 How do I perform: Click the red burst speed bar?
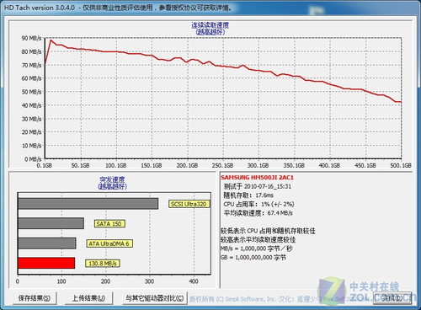pos(46,263)
